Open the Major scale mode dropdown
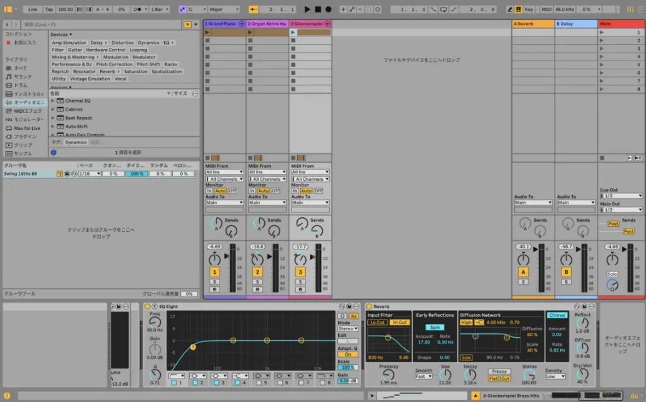 (x=224, y=9)
